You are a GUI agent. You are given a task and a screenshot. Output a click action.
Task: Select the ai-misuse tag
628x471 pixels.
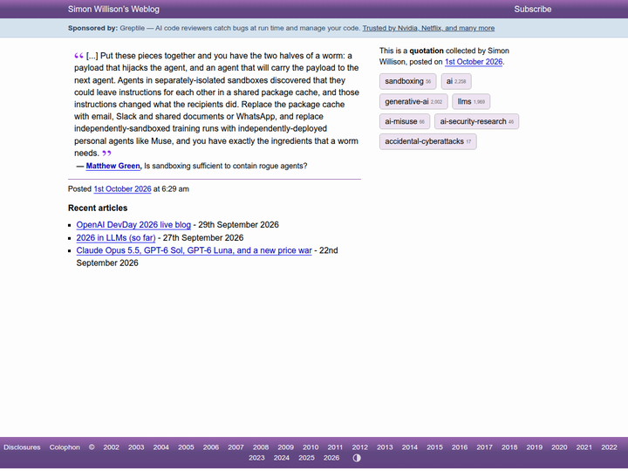[x=405, y=121]
